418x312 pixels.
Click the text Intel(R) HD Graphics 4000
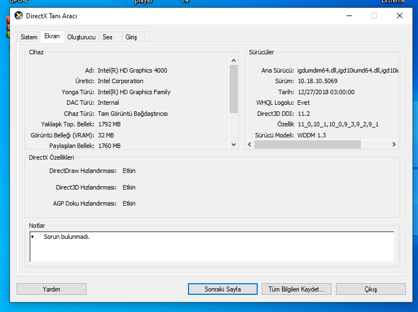132,70
